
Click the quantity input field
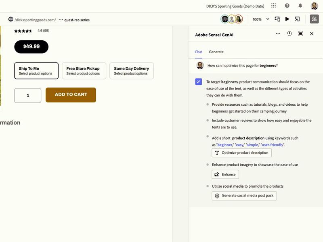(x=27, y=96)
